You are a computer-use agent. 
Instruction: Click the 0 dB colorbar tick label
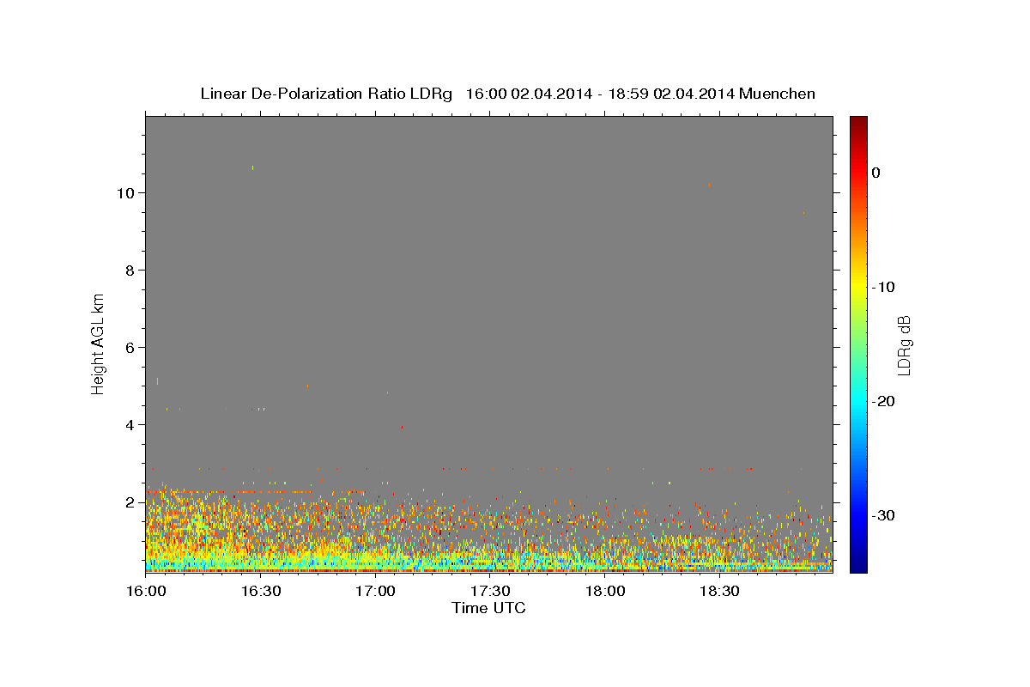[x=875, y=173]
